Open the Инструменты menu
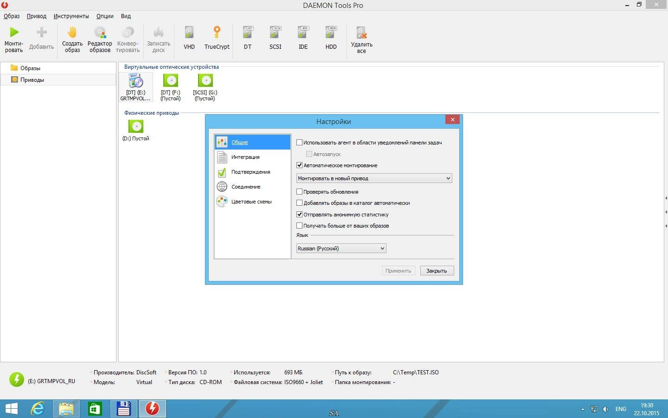The image size is (668, 418). click(x=71, y=16)
